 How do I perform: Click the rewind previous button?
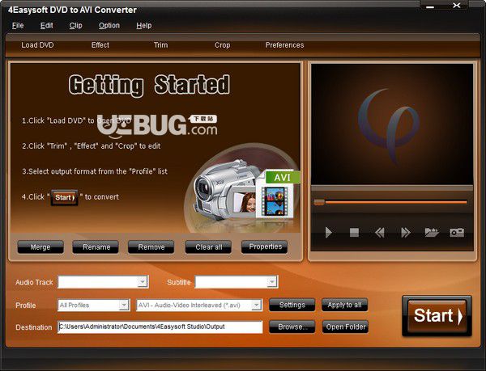(x=380, y=233)
